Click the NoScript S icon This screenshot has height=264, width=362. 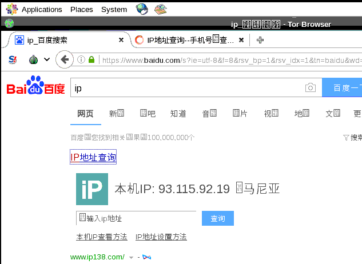pos(13,60)
